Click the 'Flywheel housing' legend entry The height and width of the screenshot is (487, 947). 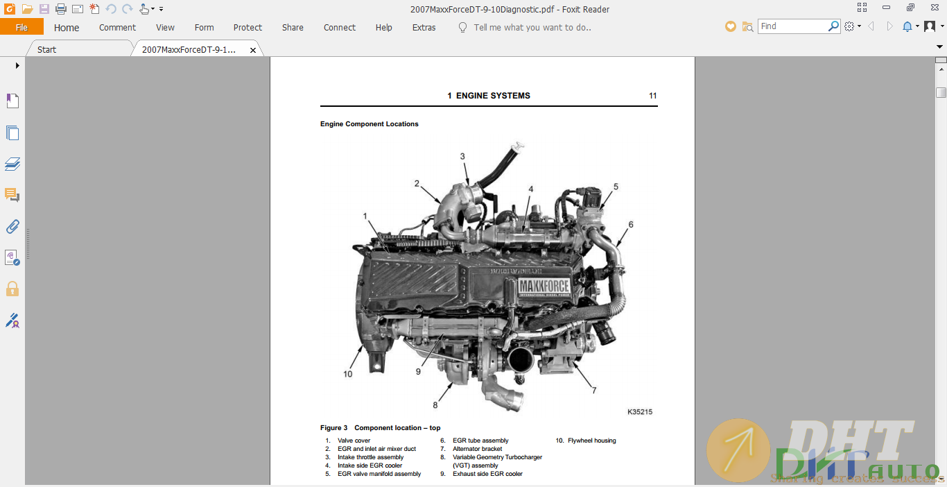591,441
